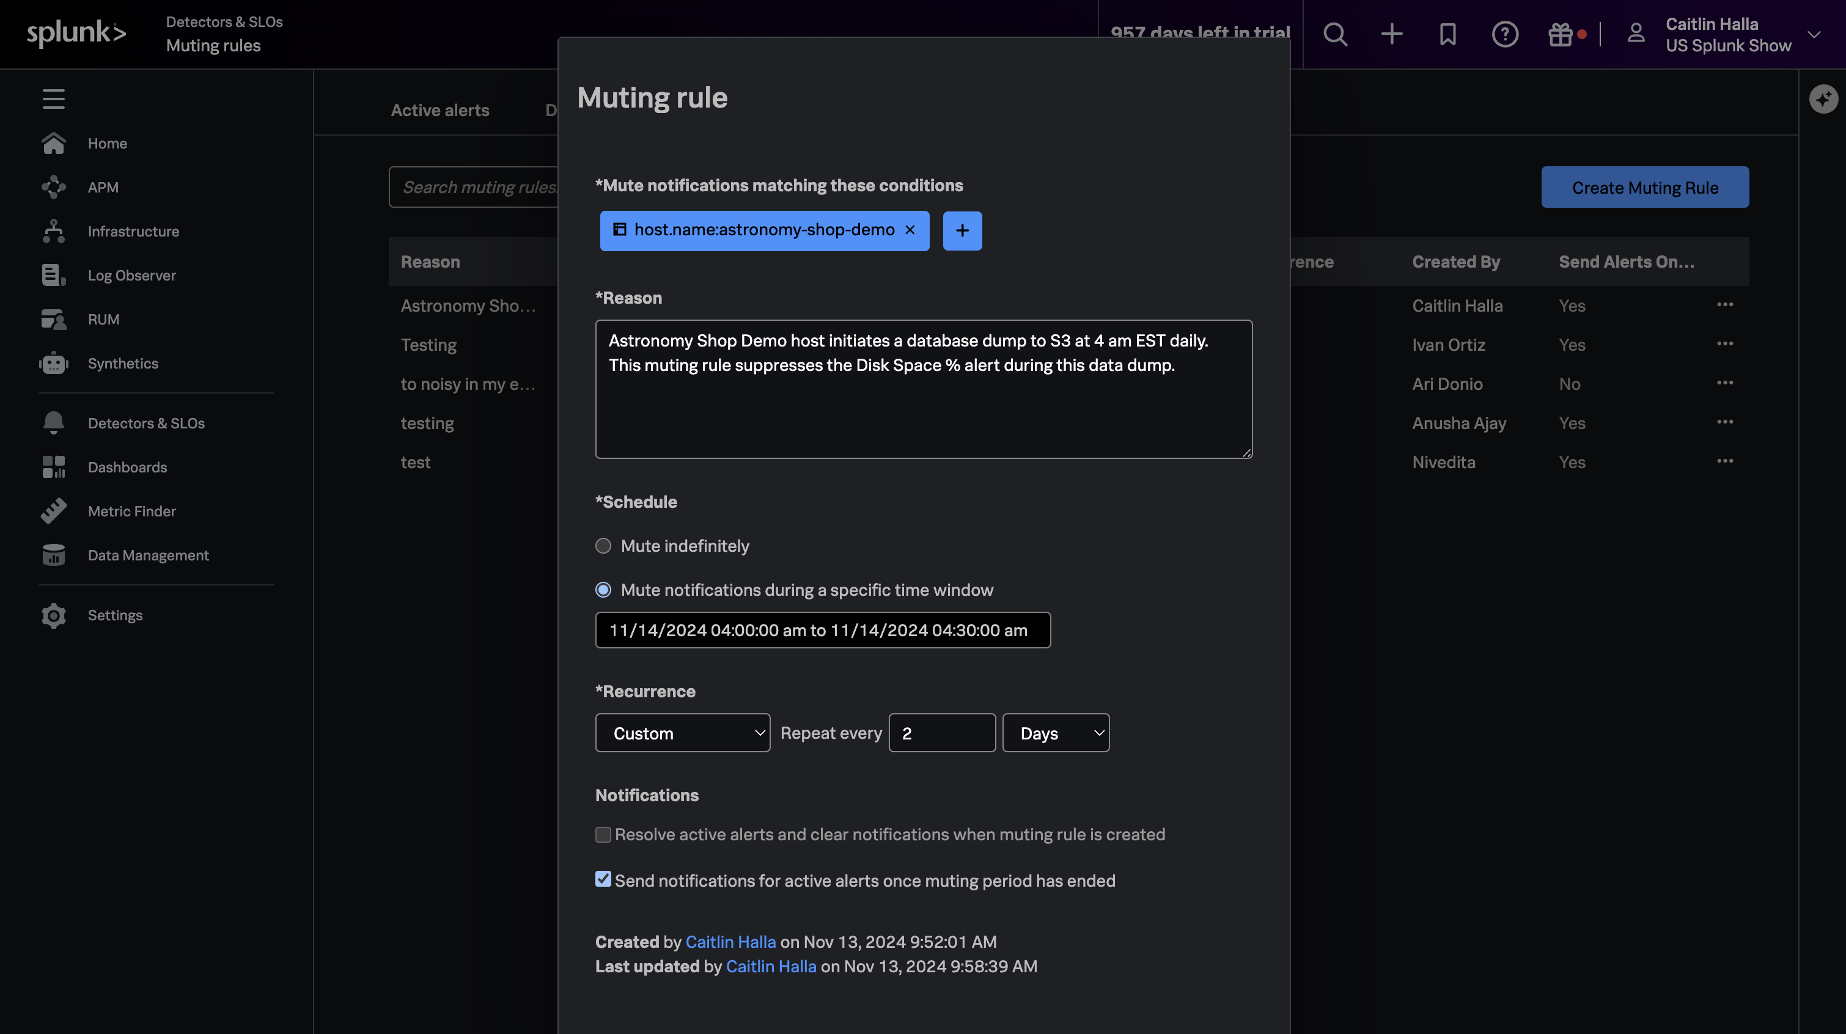The width and height of the screenshot is (1846, 1034).
Task: Open the gift what's new icon
Action: 1560,34
